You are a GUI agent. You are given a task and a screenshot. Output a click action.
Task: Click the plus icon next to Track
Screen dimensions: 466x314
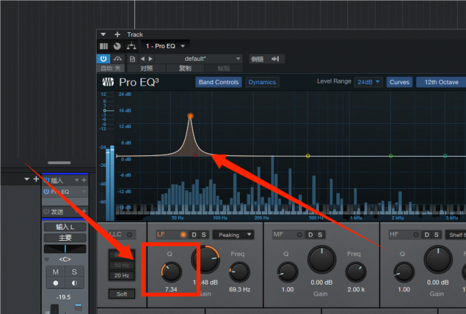point(117,34)
